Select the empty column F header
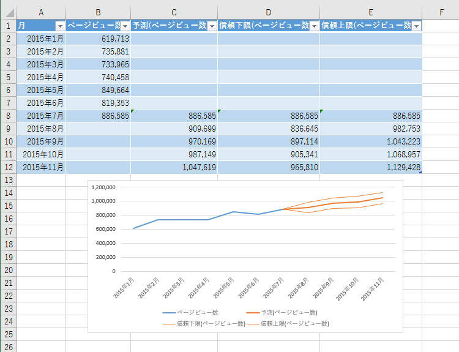The image size is (459, 352). click(x=441, y=12)
